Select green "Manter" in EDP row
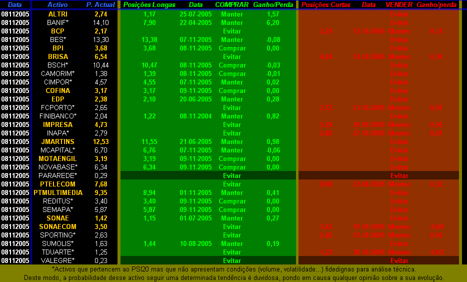Screen dimensions: 467x282 click(232, 99)
